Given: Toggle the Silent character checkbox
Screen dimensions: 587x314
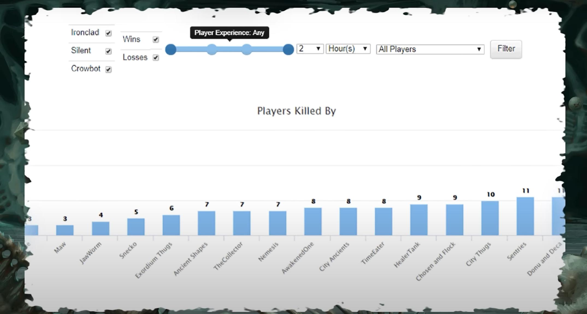Looking at the screenshot, I should click(108, 51).
